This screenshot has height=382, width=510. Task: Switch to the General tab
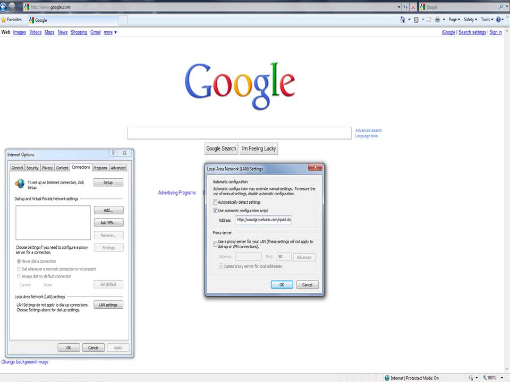[17, 168]
